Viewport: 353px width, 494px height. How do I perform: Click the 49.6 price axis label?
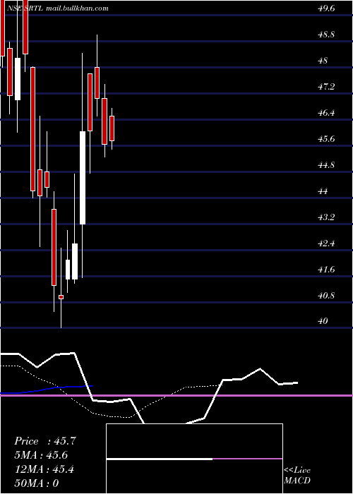(x=326, y=8)
